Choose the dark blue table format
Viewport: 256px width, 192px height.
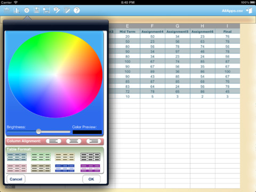pos(65,168)
